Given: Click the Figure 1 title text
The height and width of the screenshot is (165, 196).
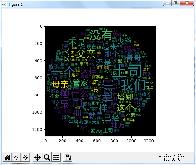Looking at the screenshot, I should point(16,4).
